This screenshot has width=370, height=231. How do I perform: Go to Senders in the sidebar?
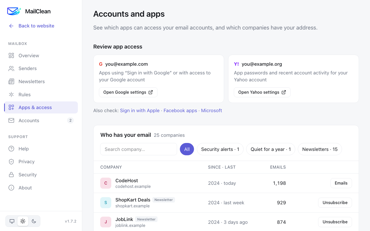click(41, 69)
